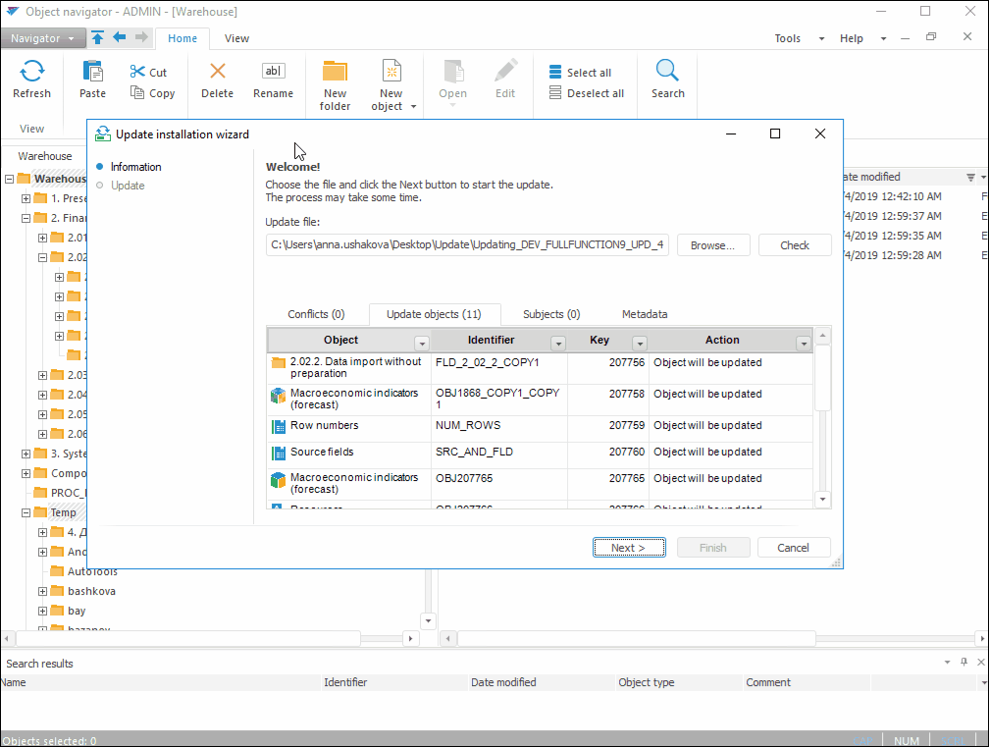Click Deselect all in ribbon
This screenshot has height=747, width=989.
[x=555, y=93]
